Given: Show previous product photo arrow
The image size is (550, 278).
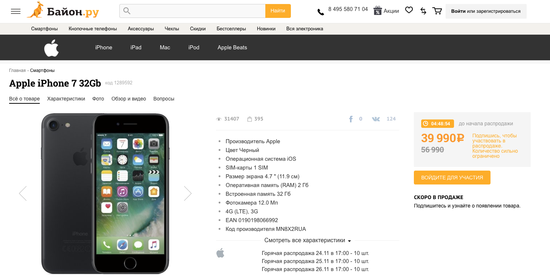Looking at the screenshot, I should pyautogui.click(x=23, y=193).
